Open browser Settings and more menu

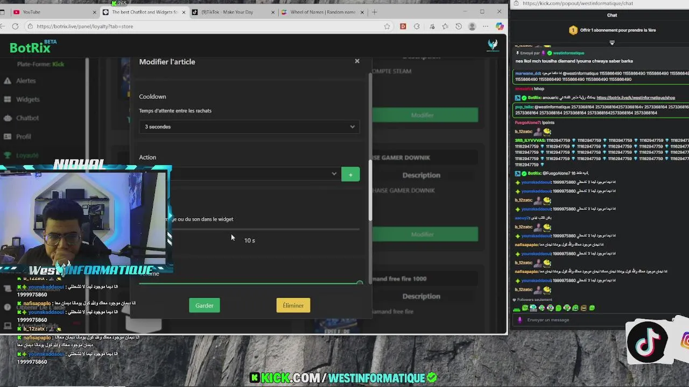point(486,26)
